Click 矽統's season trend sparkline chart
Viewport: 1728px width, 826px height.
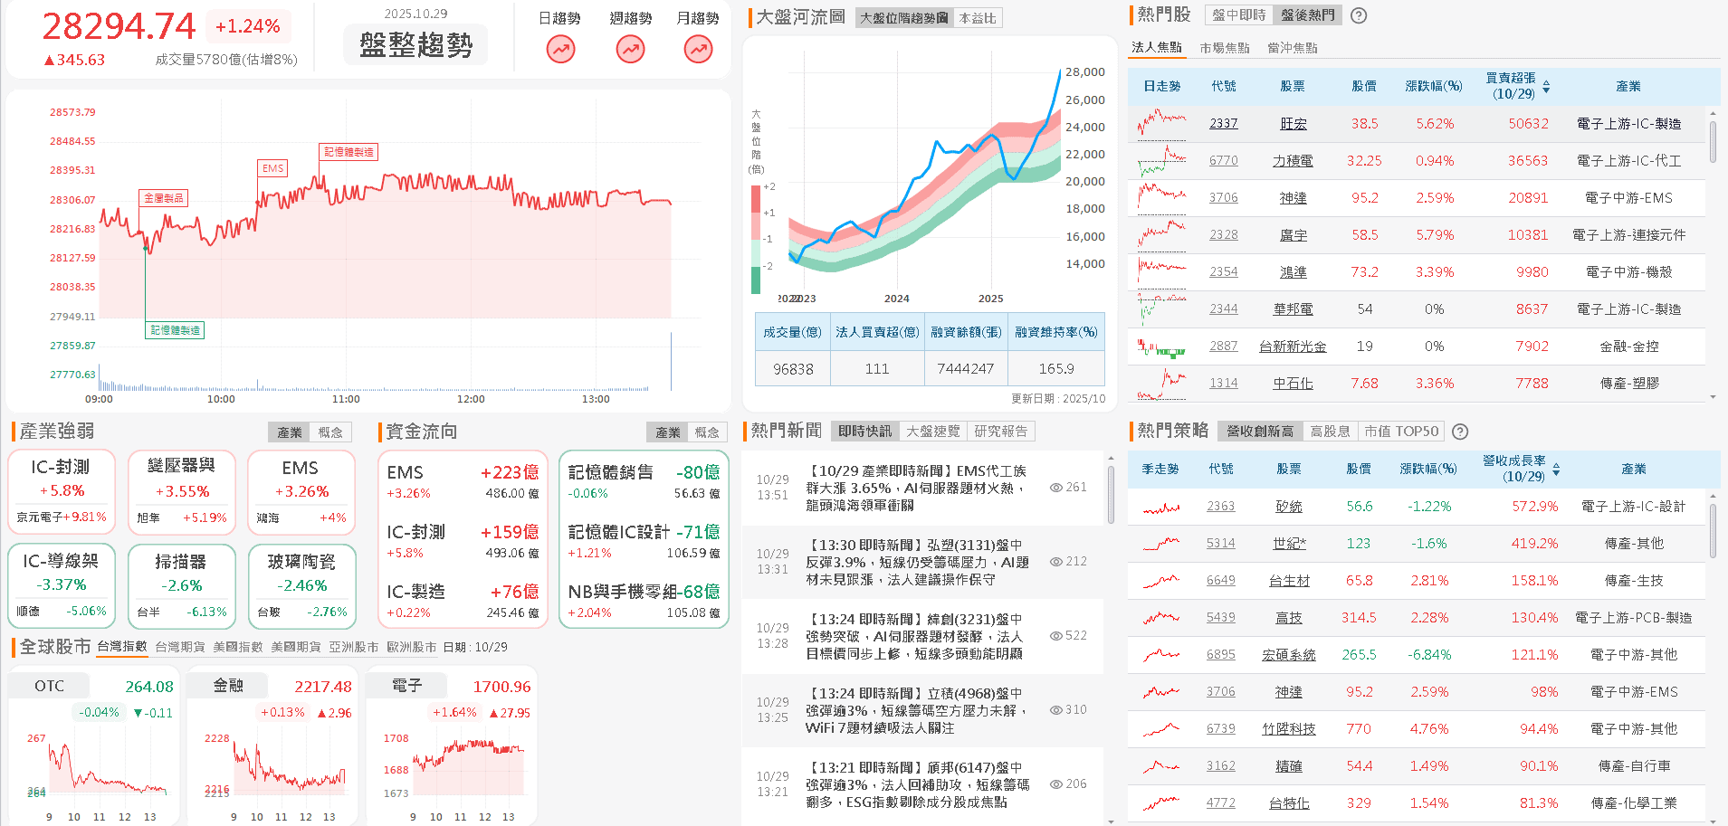point(1160,507)
